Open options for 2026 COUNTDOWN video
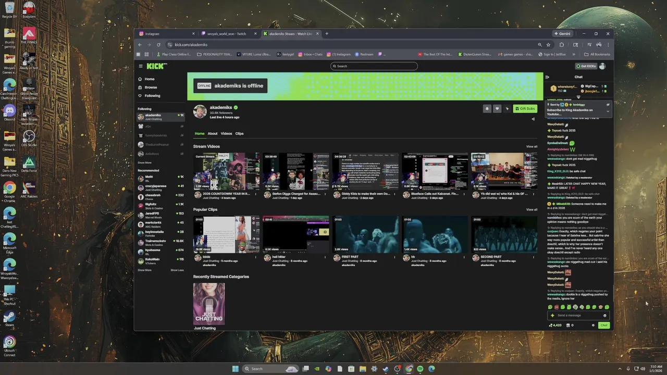 pyautogui.click(x=255, y=194)
